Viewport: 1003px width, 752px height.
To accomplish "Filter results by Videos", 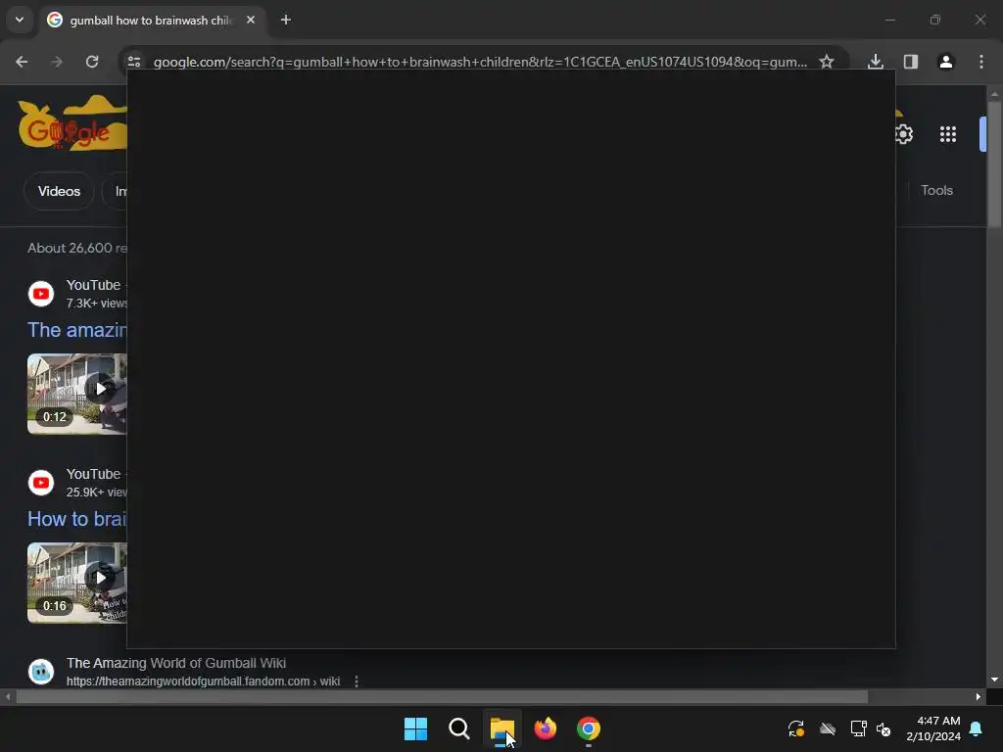I will 59,191.
